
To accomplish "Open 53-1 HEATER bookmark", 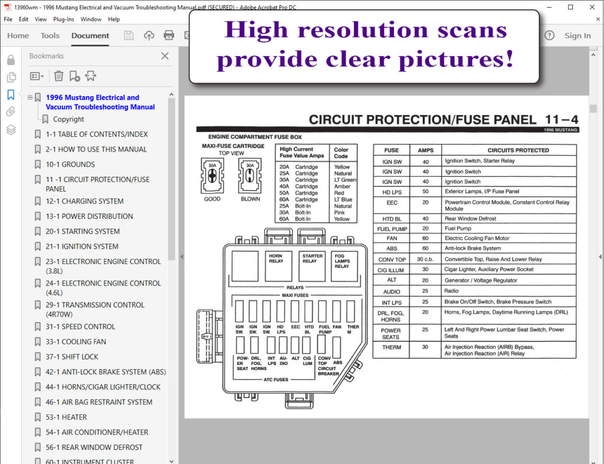I will (x=66, y=417).
